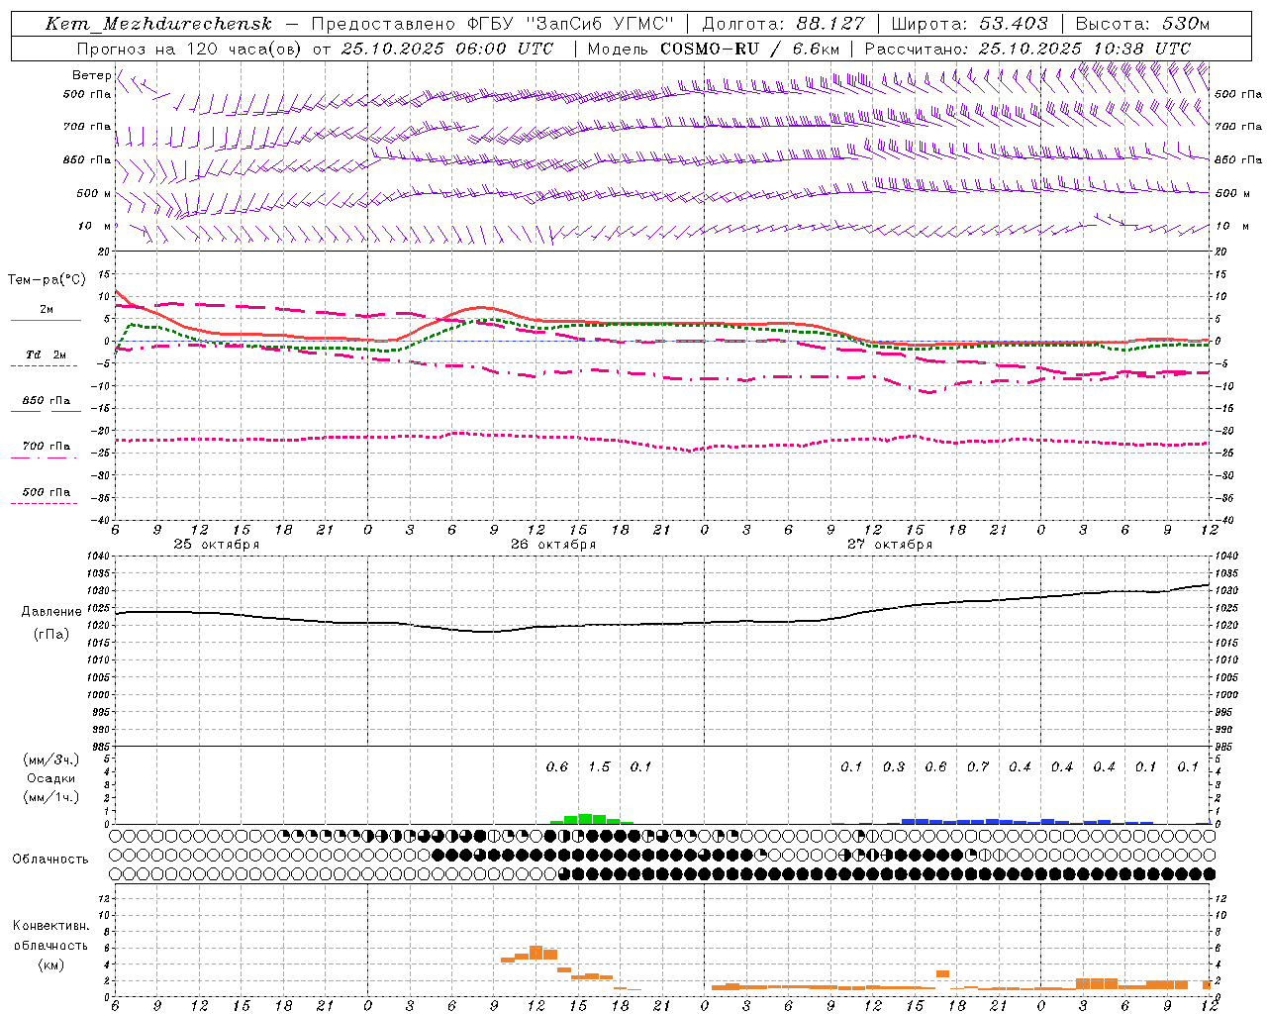Click the computed time Рассчитано: 25.10.2025 10:38 UTC
This screenshot has height=1014, width=1267.
pyautogui.click(x=1028, y=48)
